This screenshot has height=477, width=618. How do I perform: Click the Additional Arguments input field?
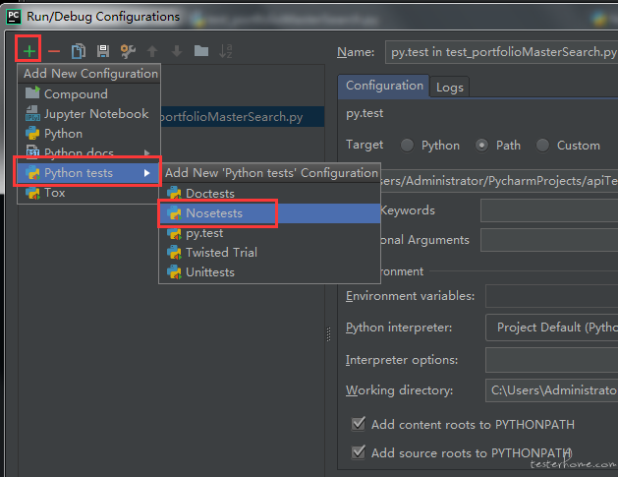(549, 240)
